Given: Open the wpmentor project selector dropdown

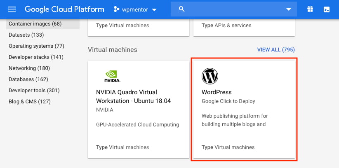Looking at the screenshot, I should tap(135, 9).
